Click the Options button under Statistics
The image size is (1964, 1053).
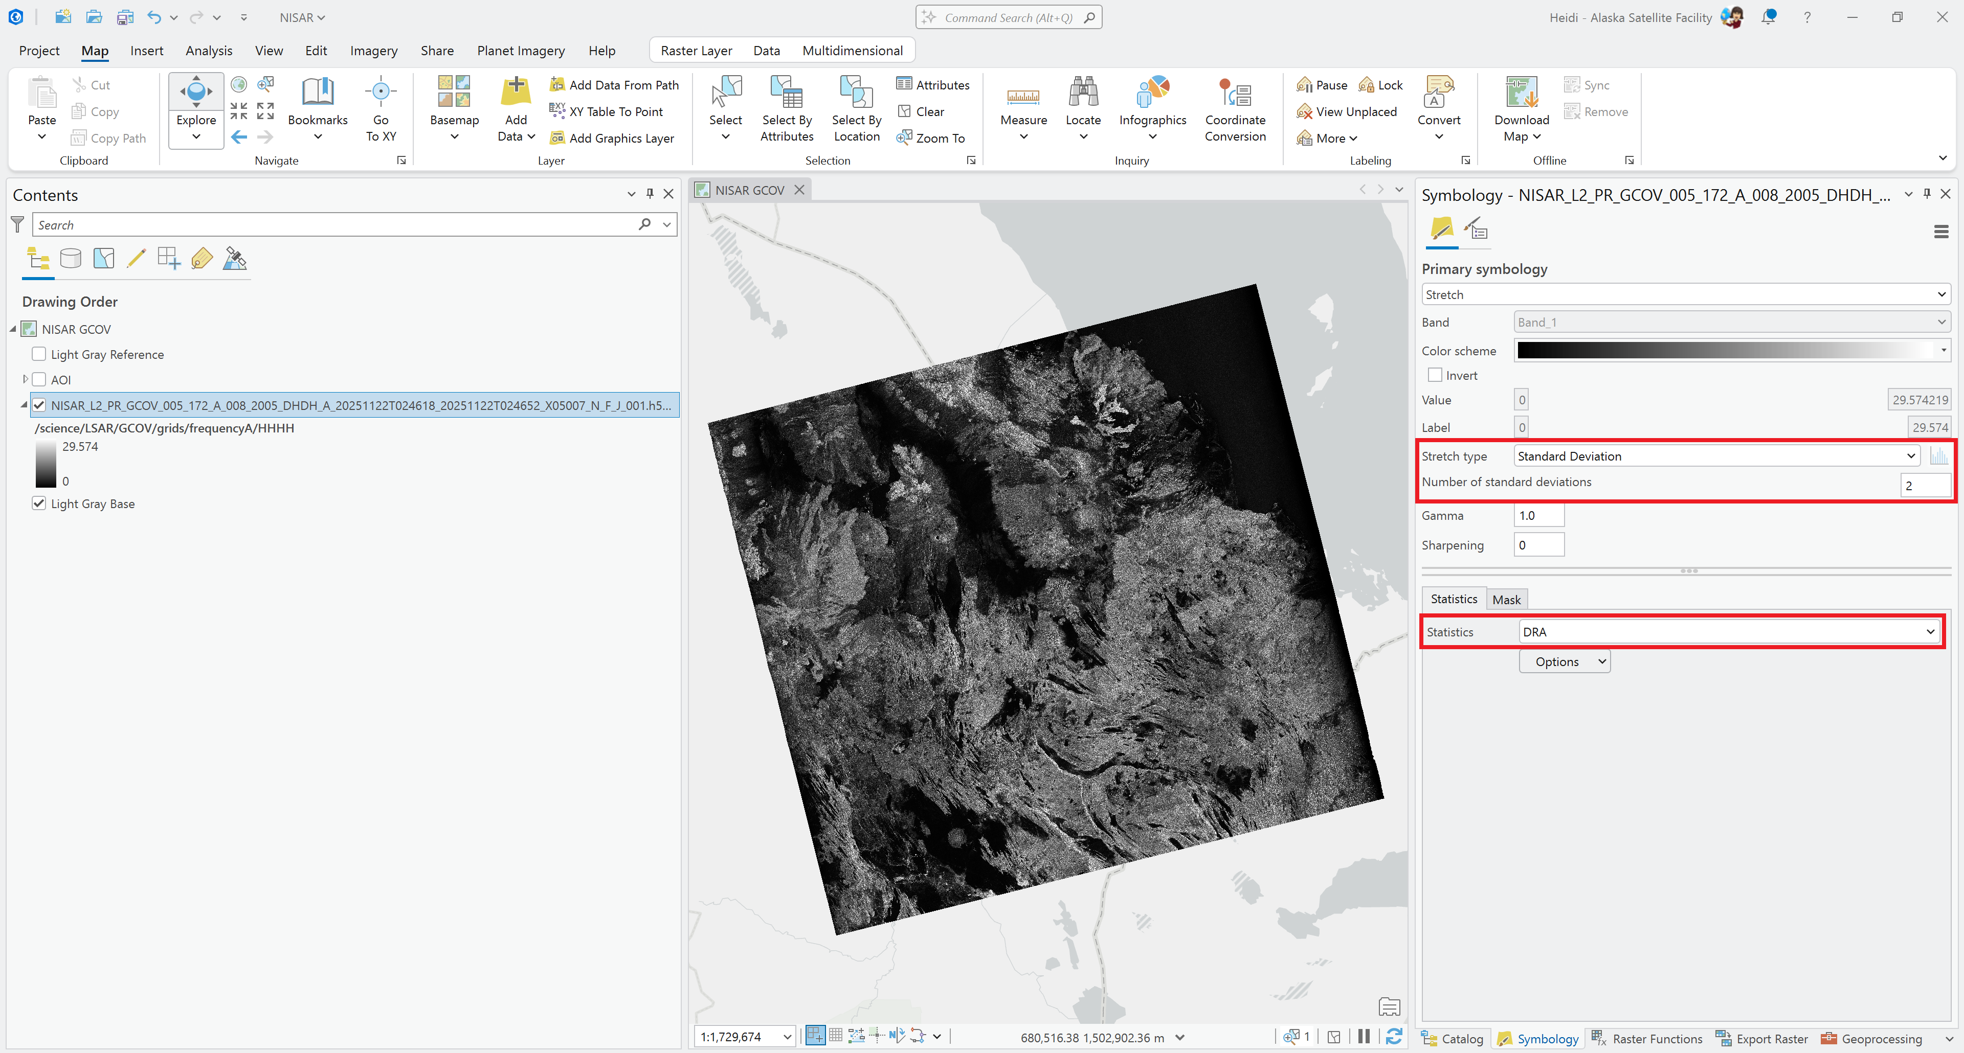click(1565, 660)
